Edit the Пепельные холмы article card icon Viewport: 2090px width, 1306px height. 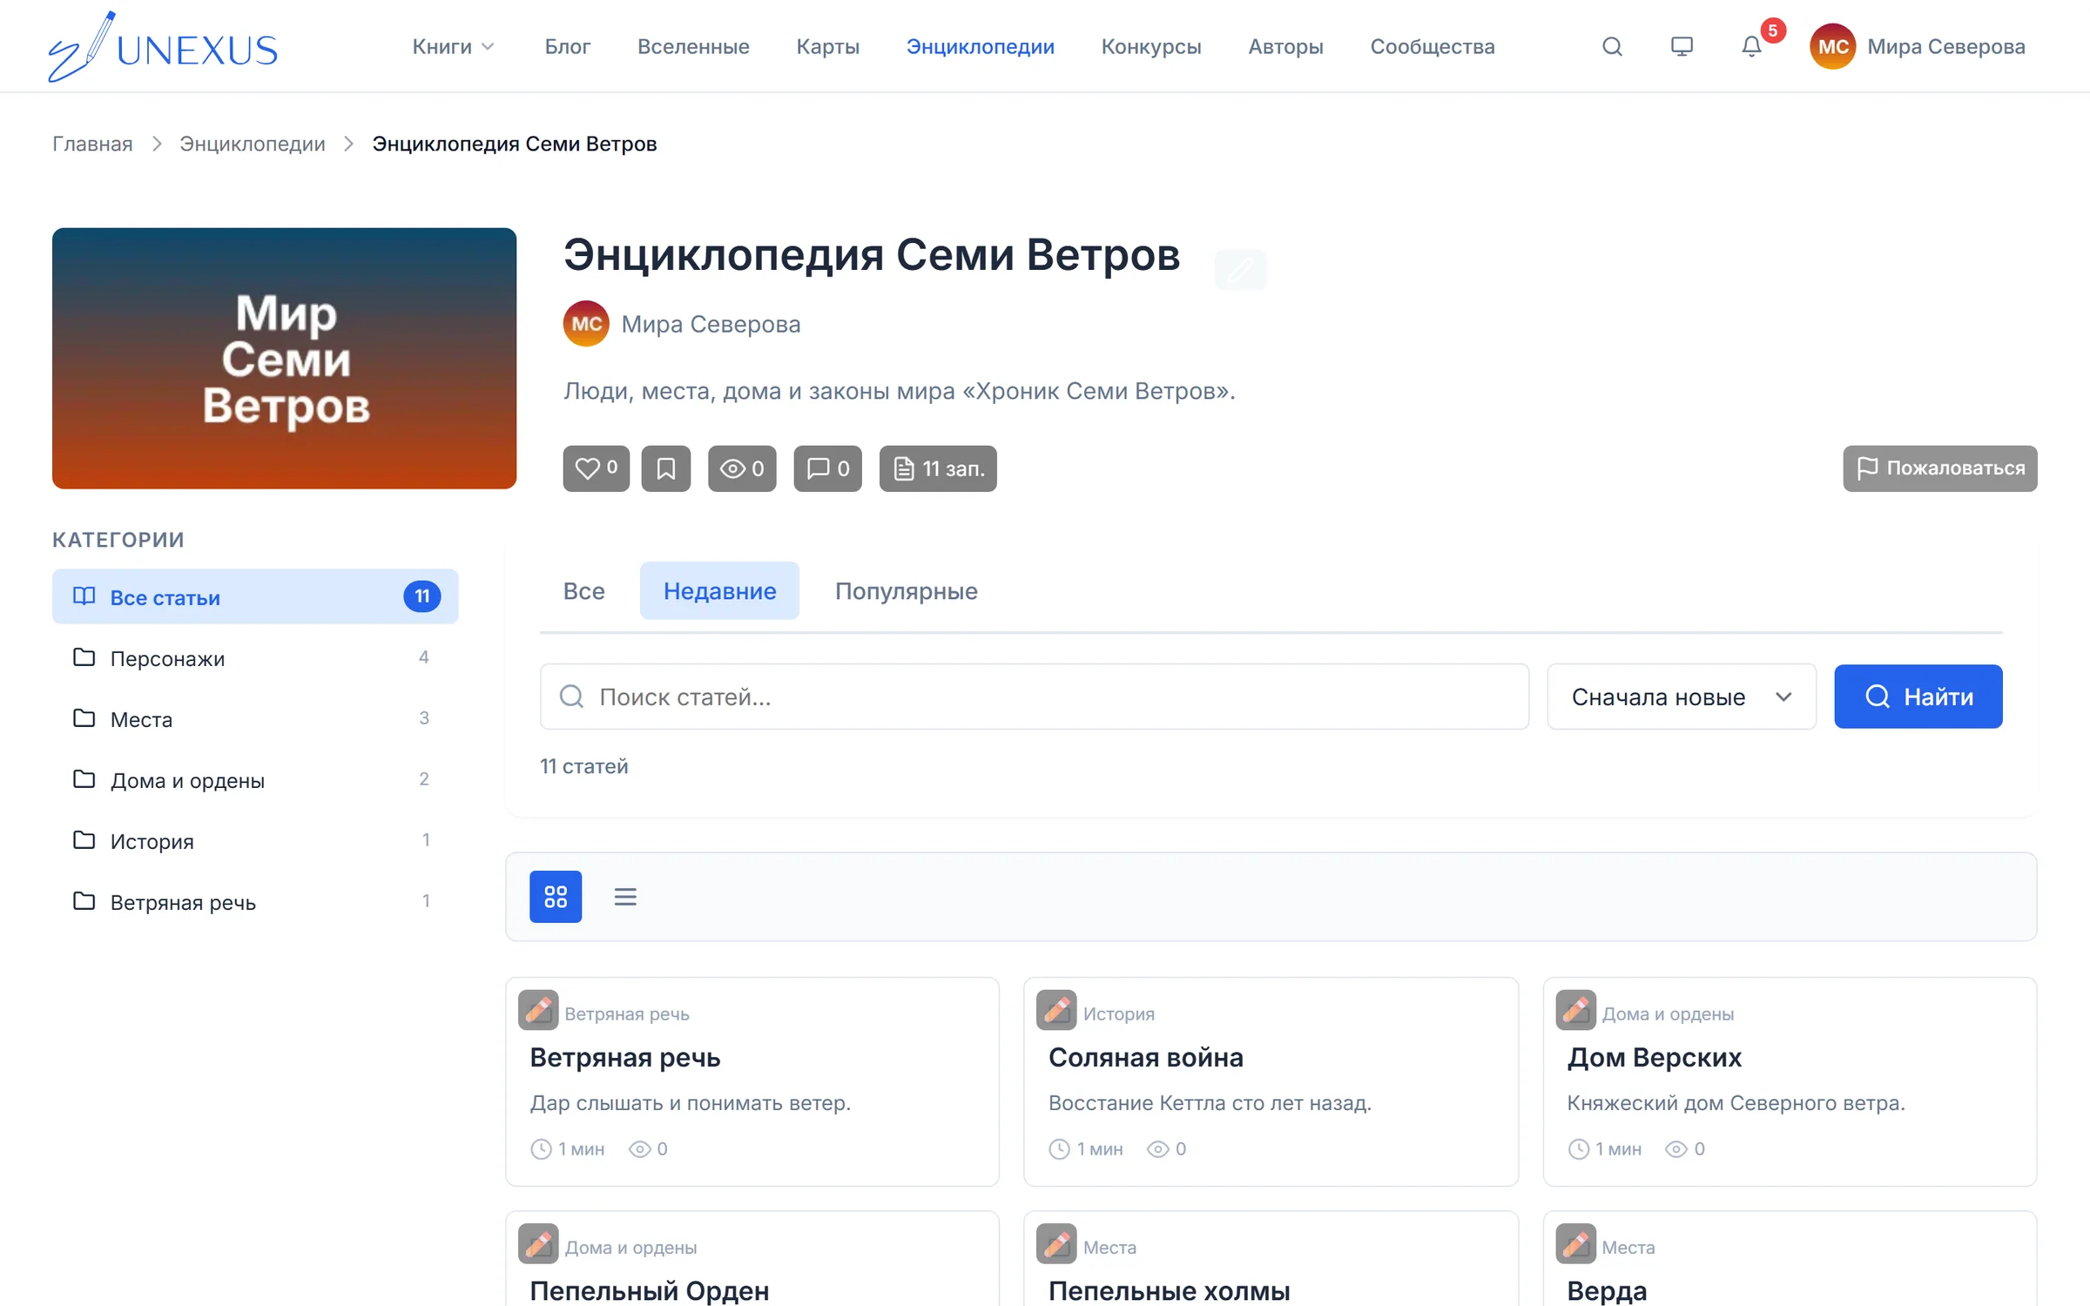[1056, 1244]
